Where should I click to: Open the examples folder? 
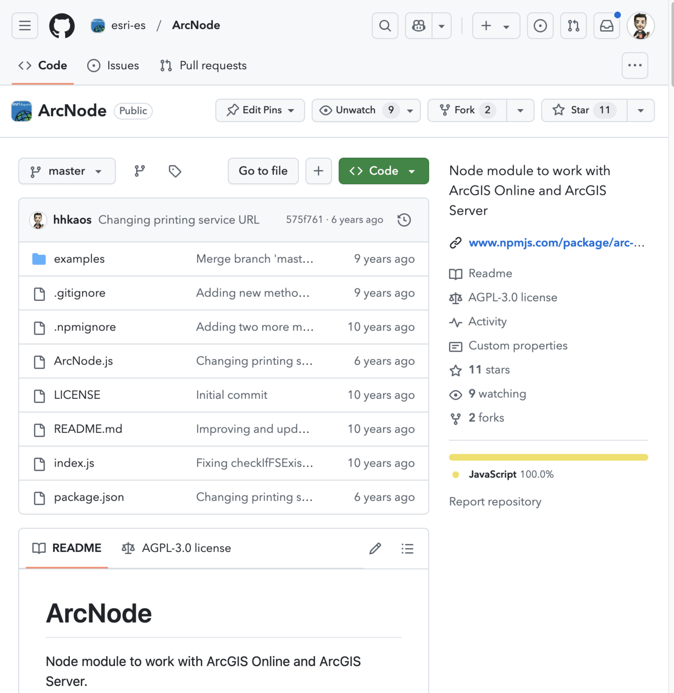pos(79,259)
